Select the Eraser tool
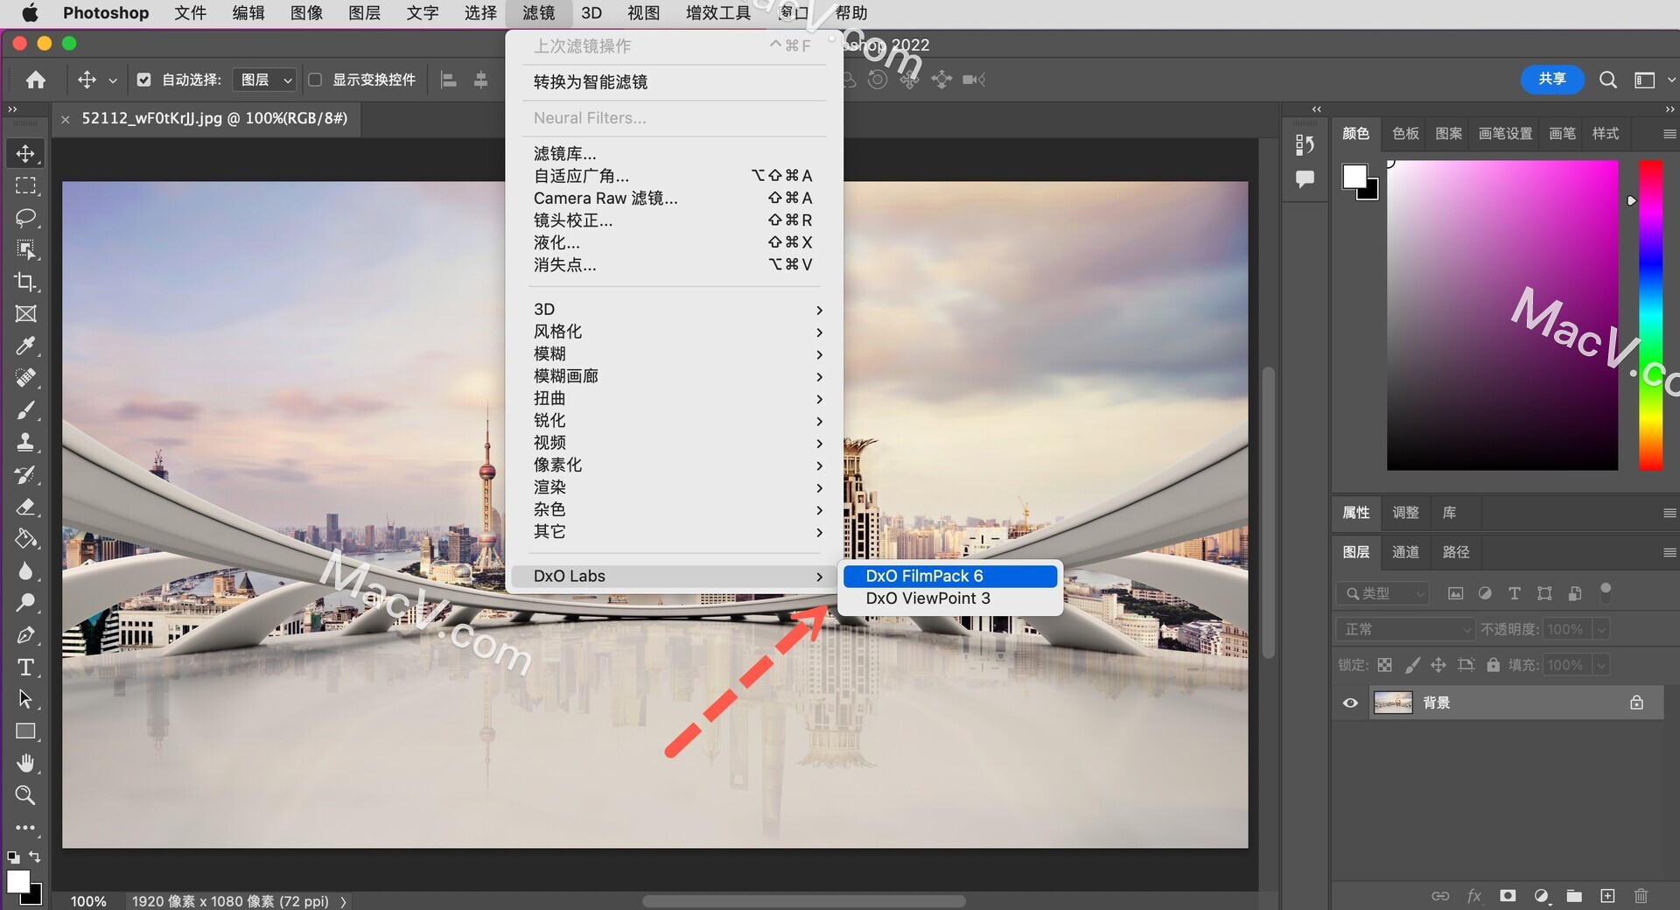 coord(25,507)
